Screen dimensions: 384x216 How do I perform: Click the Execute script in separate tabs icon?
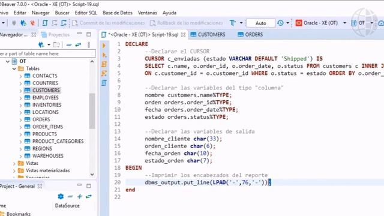pos(104,73)
